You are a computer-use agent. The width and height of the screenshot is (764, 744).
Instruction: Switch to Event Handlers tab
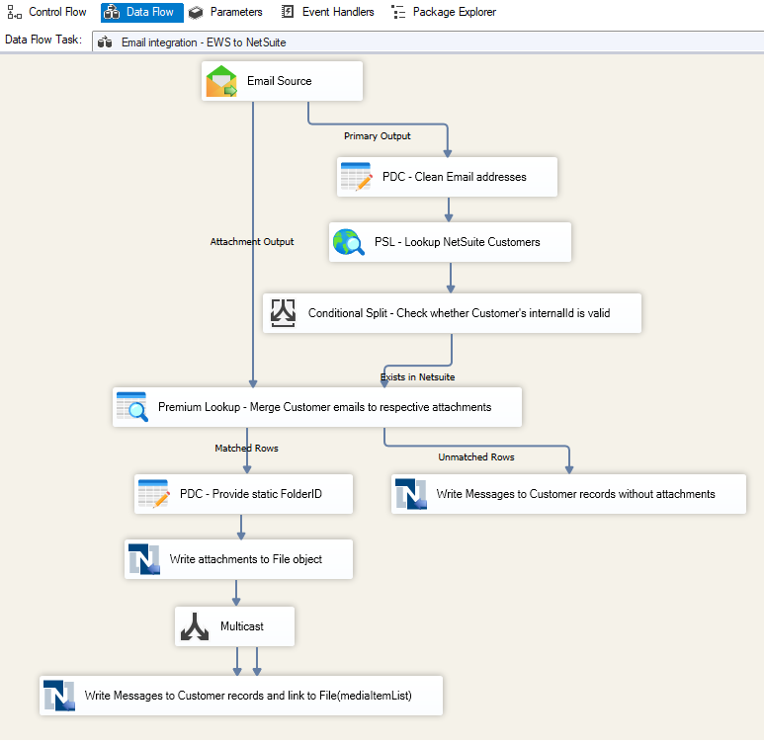click(x=328, y=12)
